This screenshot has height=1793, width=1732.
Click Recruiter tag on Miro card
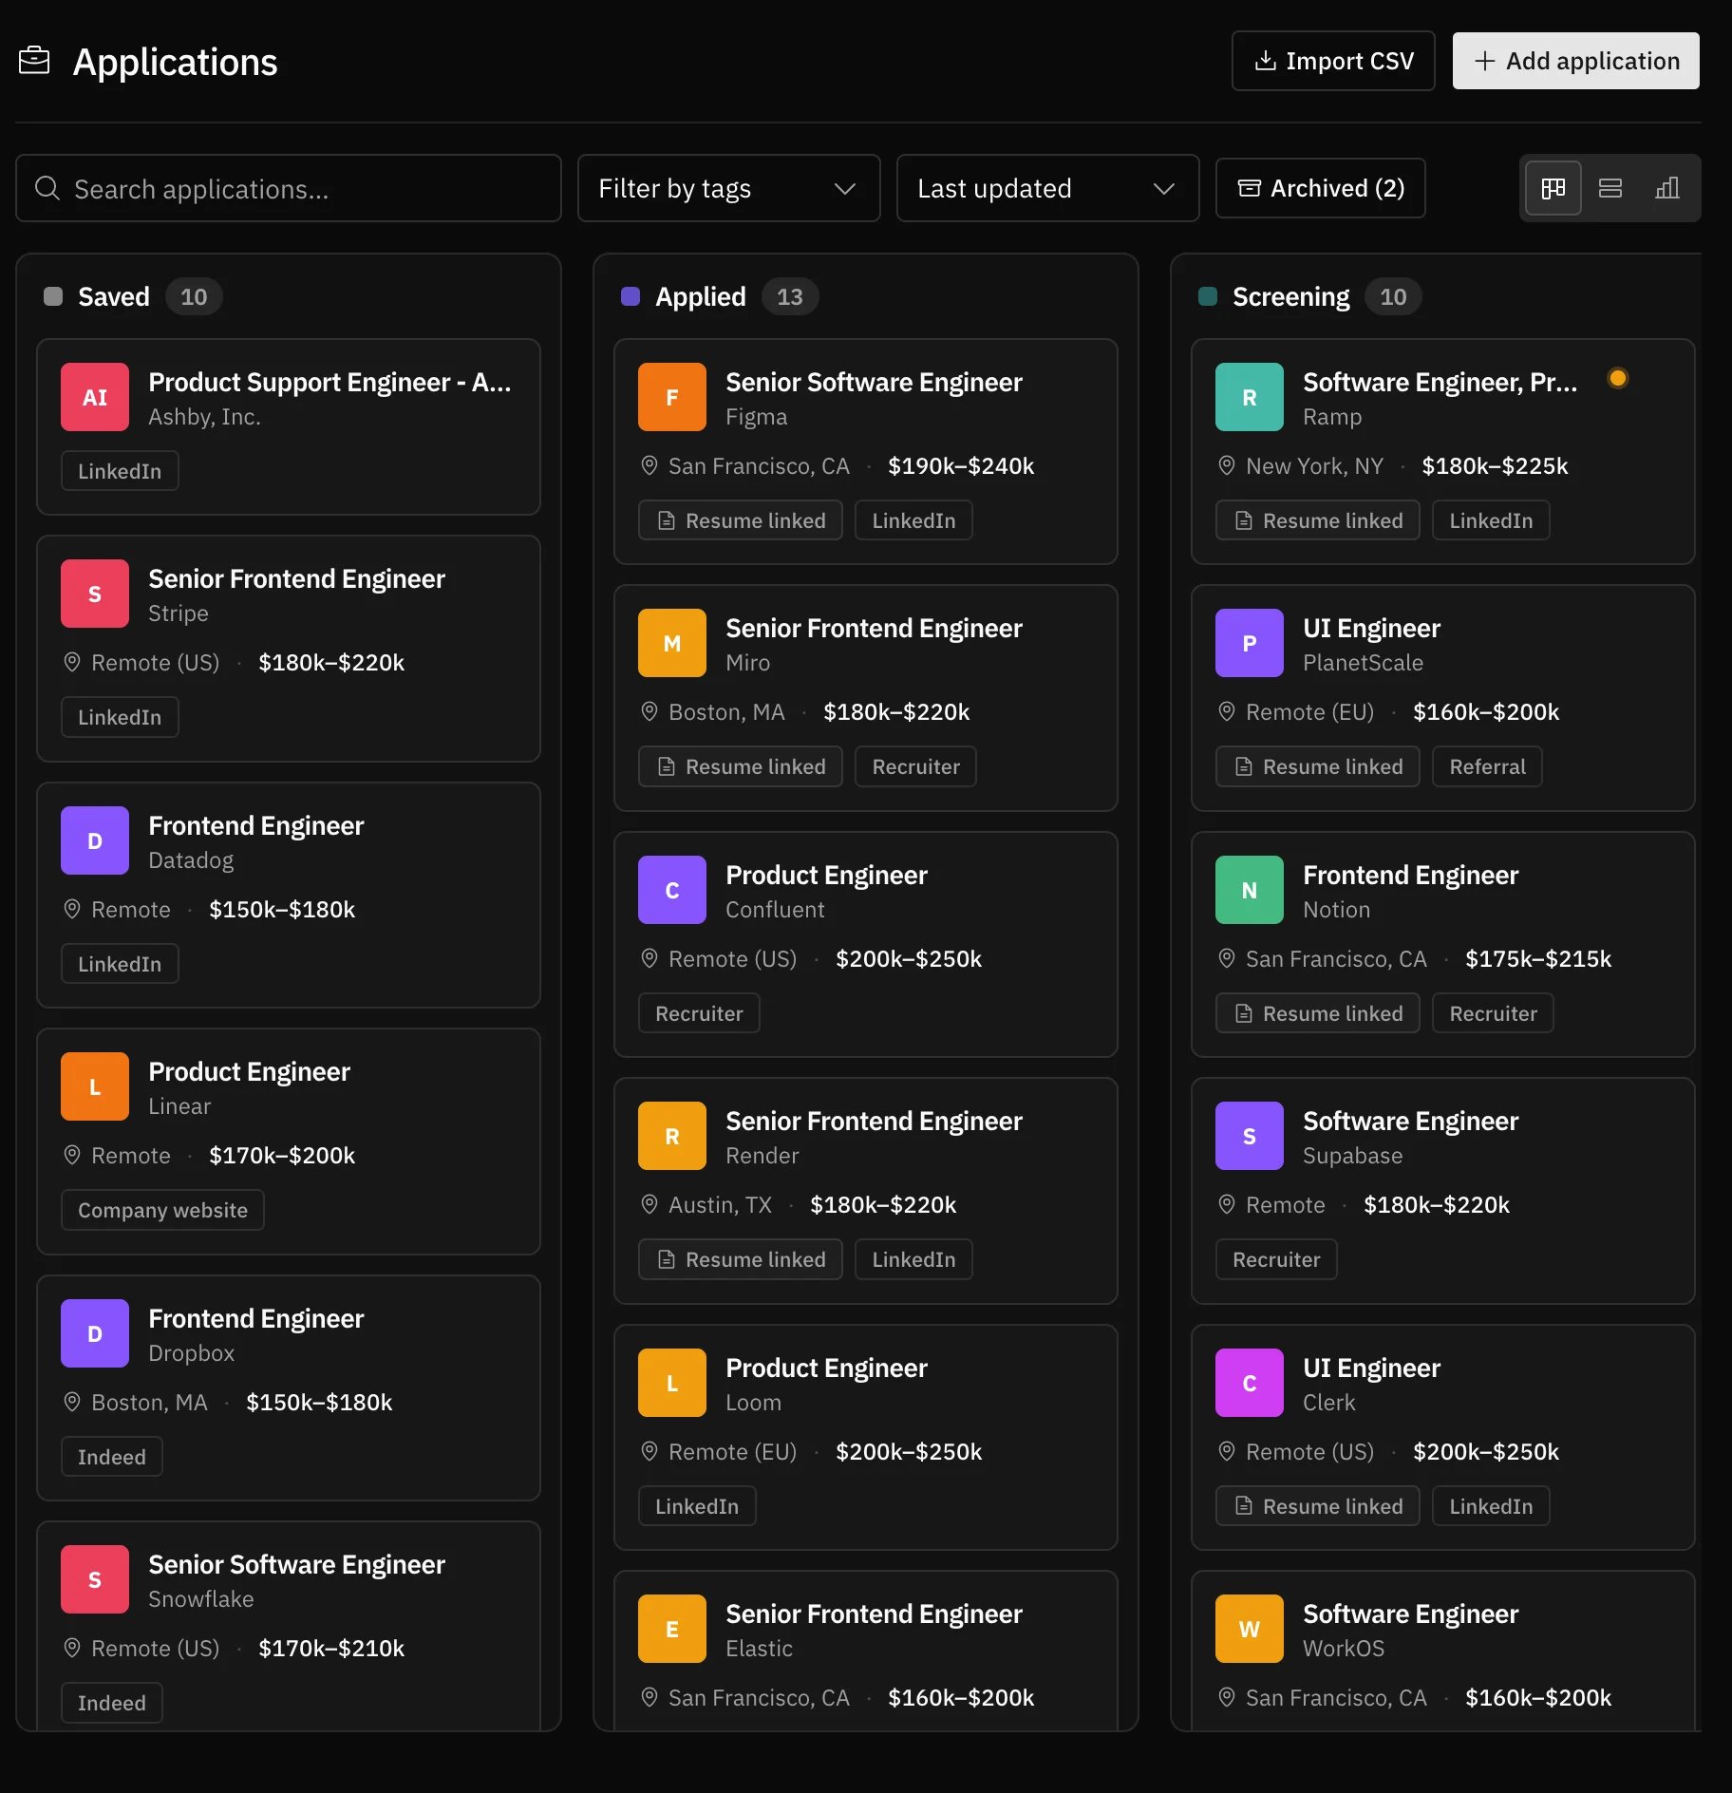point(915,766)
